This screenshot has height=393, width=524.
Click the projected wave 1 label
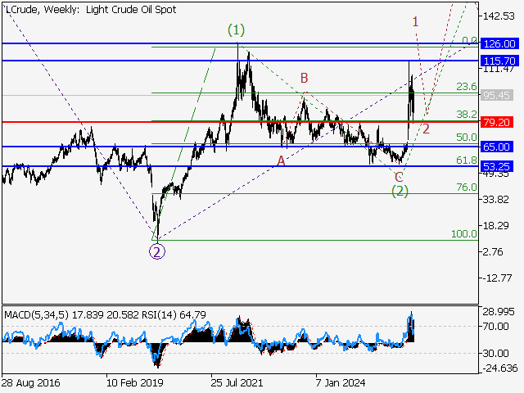pos(416,21)
